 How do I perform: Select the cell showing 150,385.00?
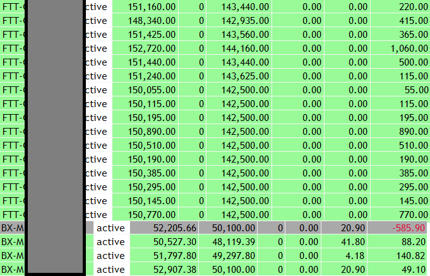[x=145, y=173]
